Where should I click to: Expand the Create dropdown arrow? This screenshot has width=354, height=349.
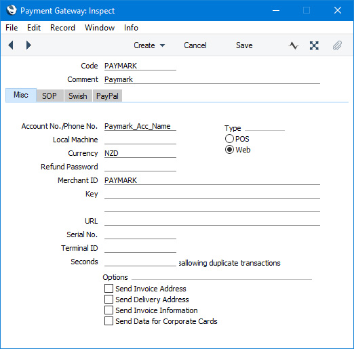click(x=163, y=45)
